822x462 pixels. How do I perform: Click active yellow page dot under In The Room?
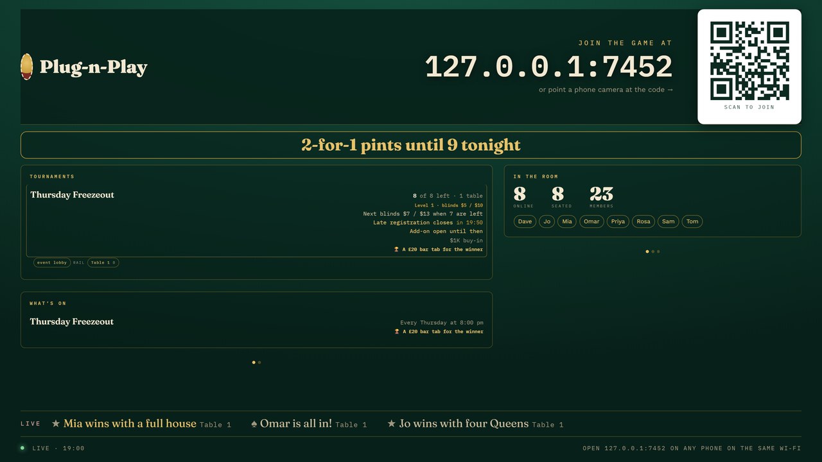click(647, 252)
